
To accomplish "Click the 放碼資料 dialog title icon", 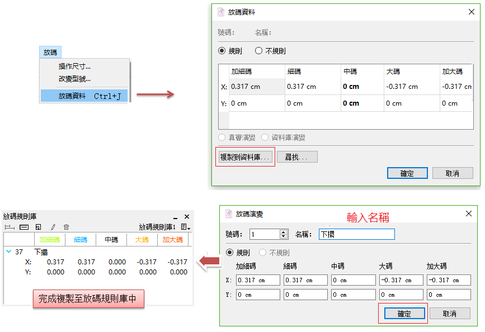I will point(222,12).
